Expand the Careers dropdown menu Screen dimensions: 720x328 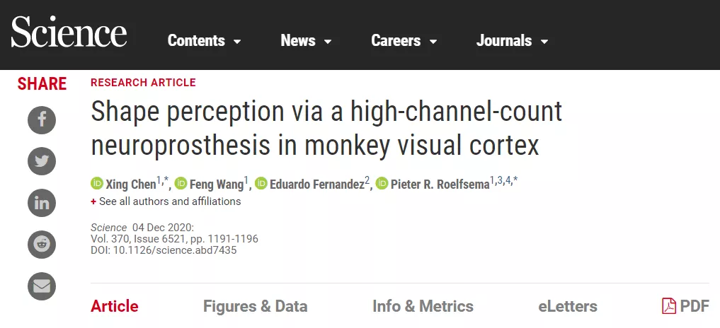[x=404, y=41]
